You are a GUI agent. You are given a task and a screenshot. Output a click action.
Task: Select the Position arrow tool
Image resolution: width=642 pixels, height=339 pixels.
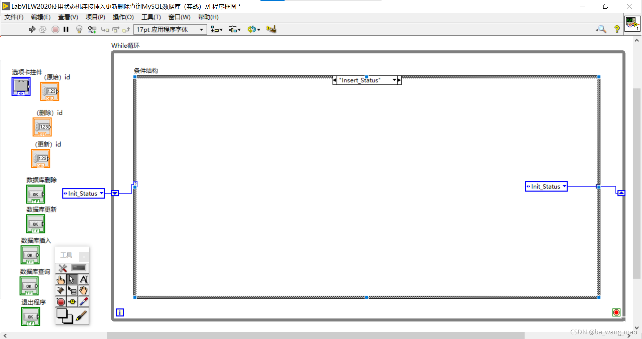click(x=72, y=280)
